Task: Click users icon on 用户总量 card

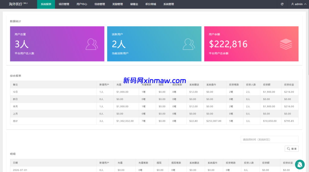Action: click(x=92, y=44)
